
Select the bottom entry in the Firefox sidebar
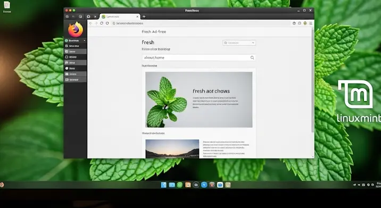click(x=75, y=80)
